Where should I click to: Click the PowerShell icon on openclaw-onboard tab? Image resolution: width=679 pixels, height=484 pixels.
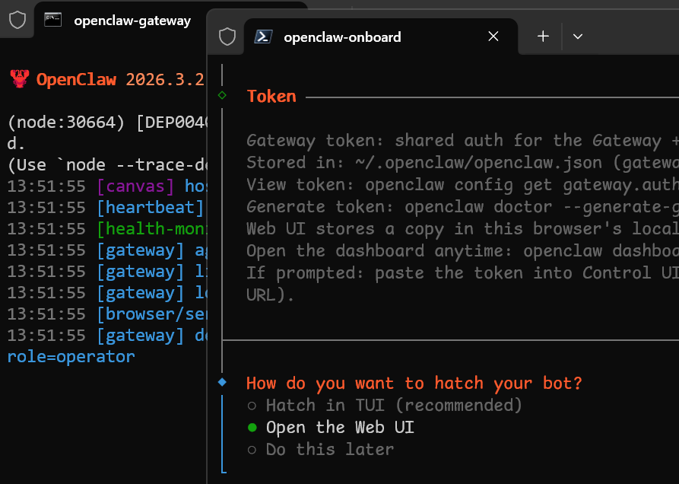tap(263, 37)
